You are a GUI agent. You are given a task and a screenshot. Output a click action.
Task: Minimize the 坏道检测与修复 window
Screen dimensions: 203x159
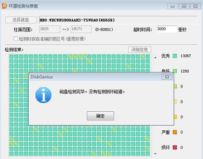172,6
